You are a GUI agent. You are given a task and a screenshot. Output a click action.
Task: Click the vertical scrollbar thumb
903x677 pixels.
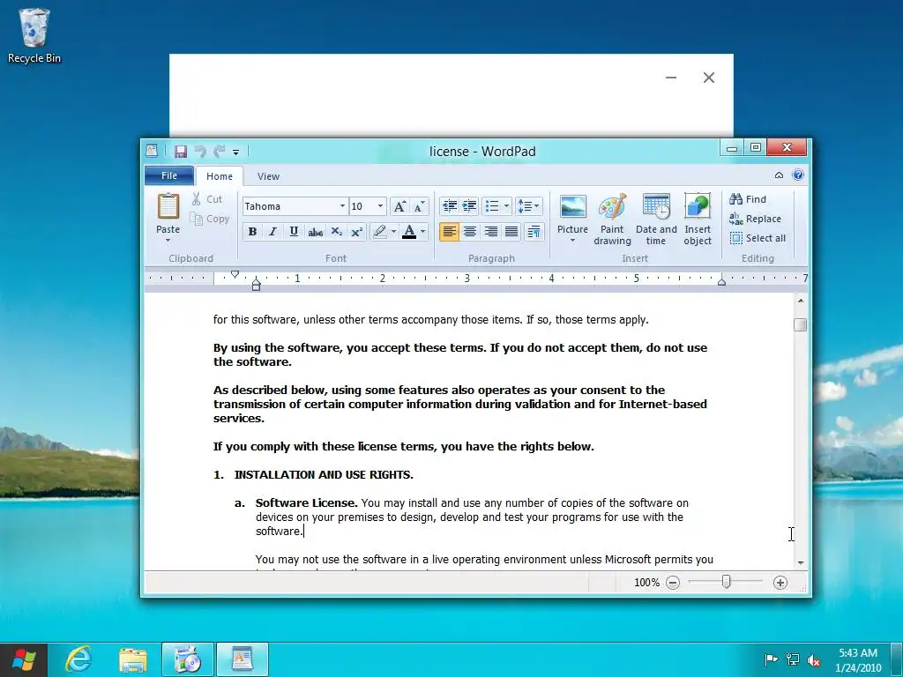click(800, 324)
